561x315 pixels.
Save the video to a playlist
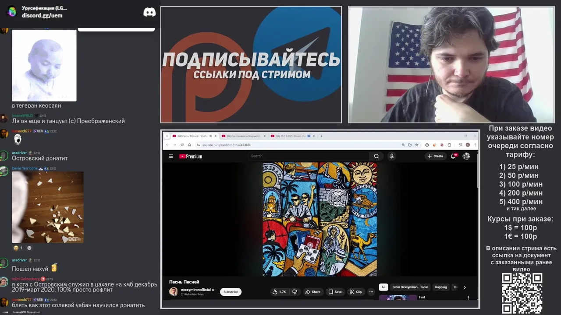[x=335, y=292]
